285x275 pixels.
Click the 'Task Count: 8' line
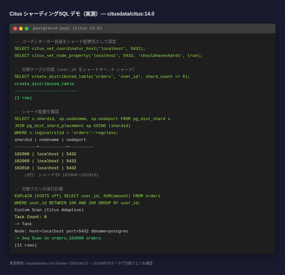coord(30,217)
